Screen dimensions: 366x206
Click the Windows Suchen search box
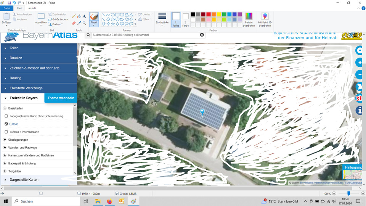coord(46,201)
